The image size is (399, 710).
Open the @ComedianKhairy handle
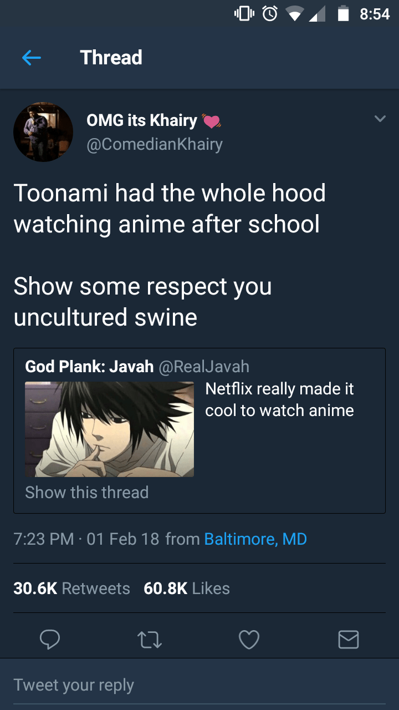pyautogui.click(x=155, y=144)
